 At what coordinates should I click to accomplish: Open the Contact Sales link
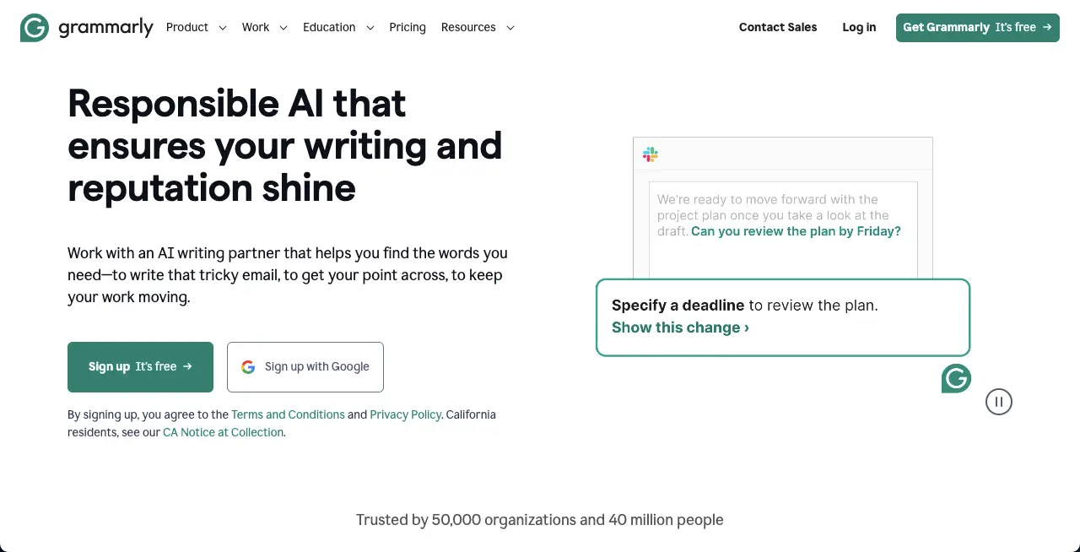(778, 27)
